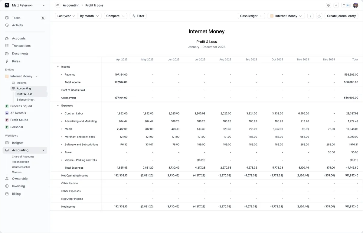
Task: Open the user avatar in top right
Action: pyautogui.click(x=355, y=5)
